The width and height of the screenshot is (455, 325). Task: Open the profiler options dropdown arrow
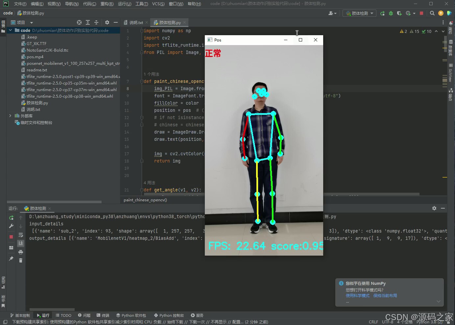pyautogui.click(x=414, y=13)
